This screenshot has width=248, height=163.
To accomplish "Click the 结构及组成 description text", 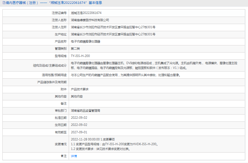I will [154, 66].
